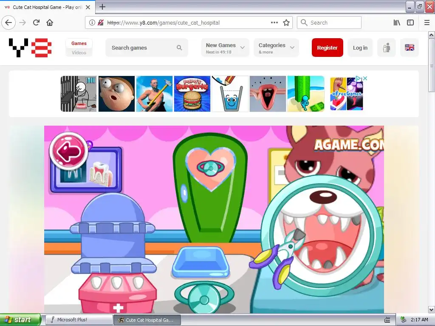This screenshot has height=326, width=435.
Task: Click the browser Search box
Action: pos(329,23)
